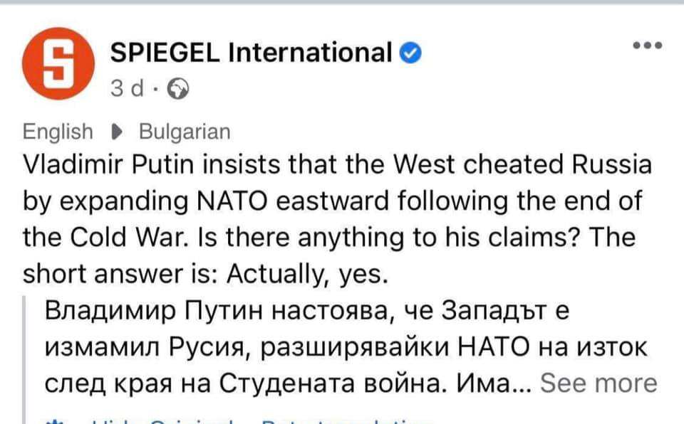
Task: Click the 'Actually, yes.' closing sentence
Action: click(307, 275)
